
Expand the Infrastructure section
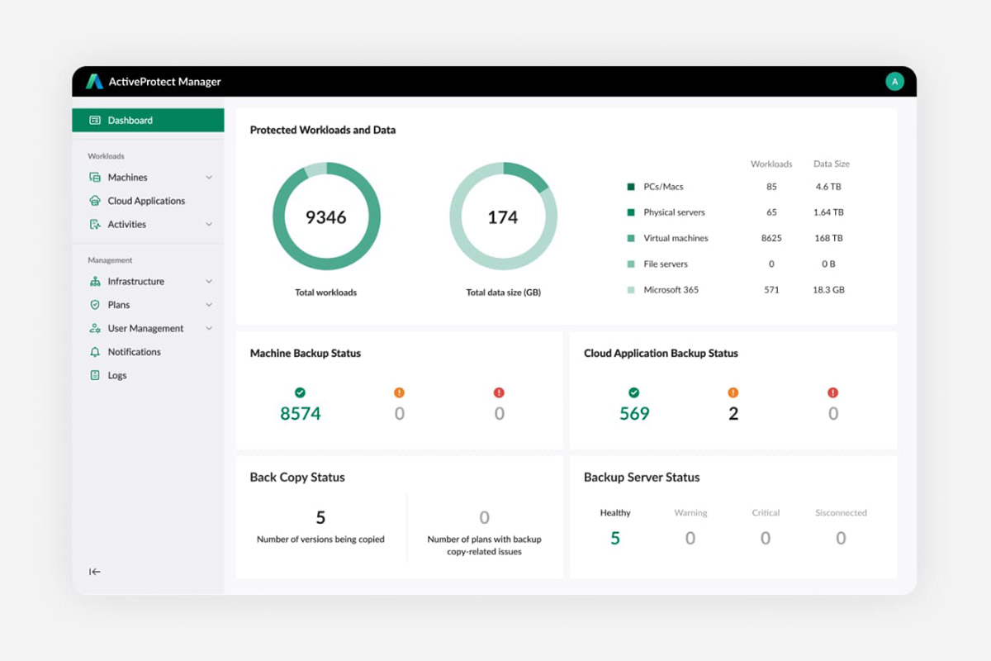pos(209,281)
